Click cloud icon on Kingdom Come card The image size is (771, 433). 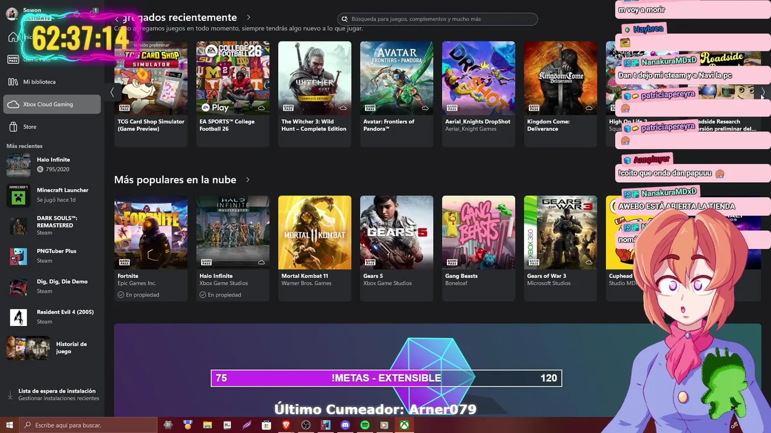pyautogui.click(x=588, y=108)
